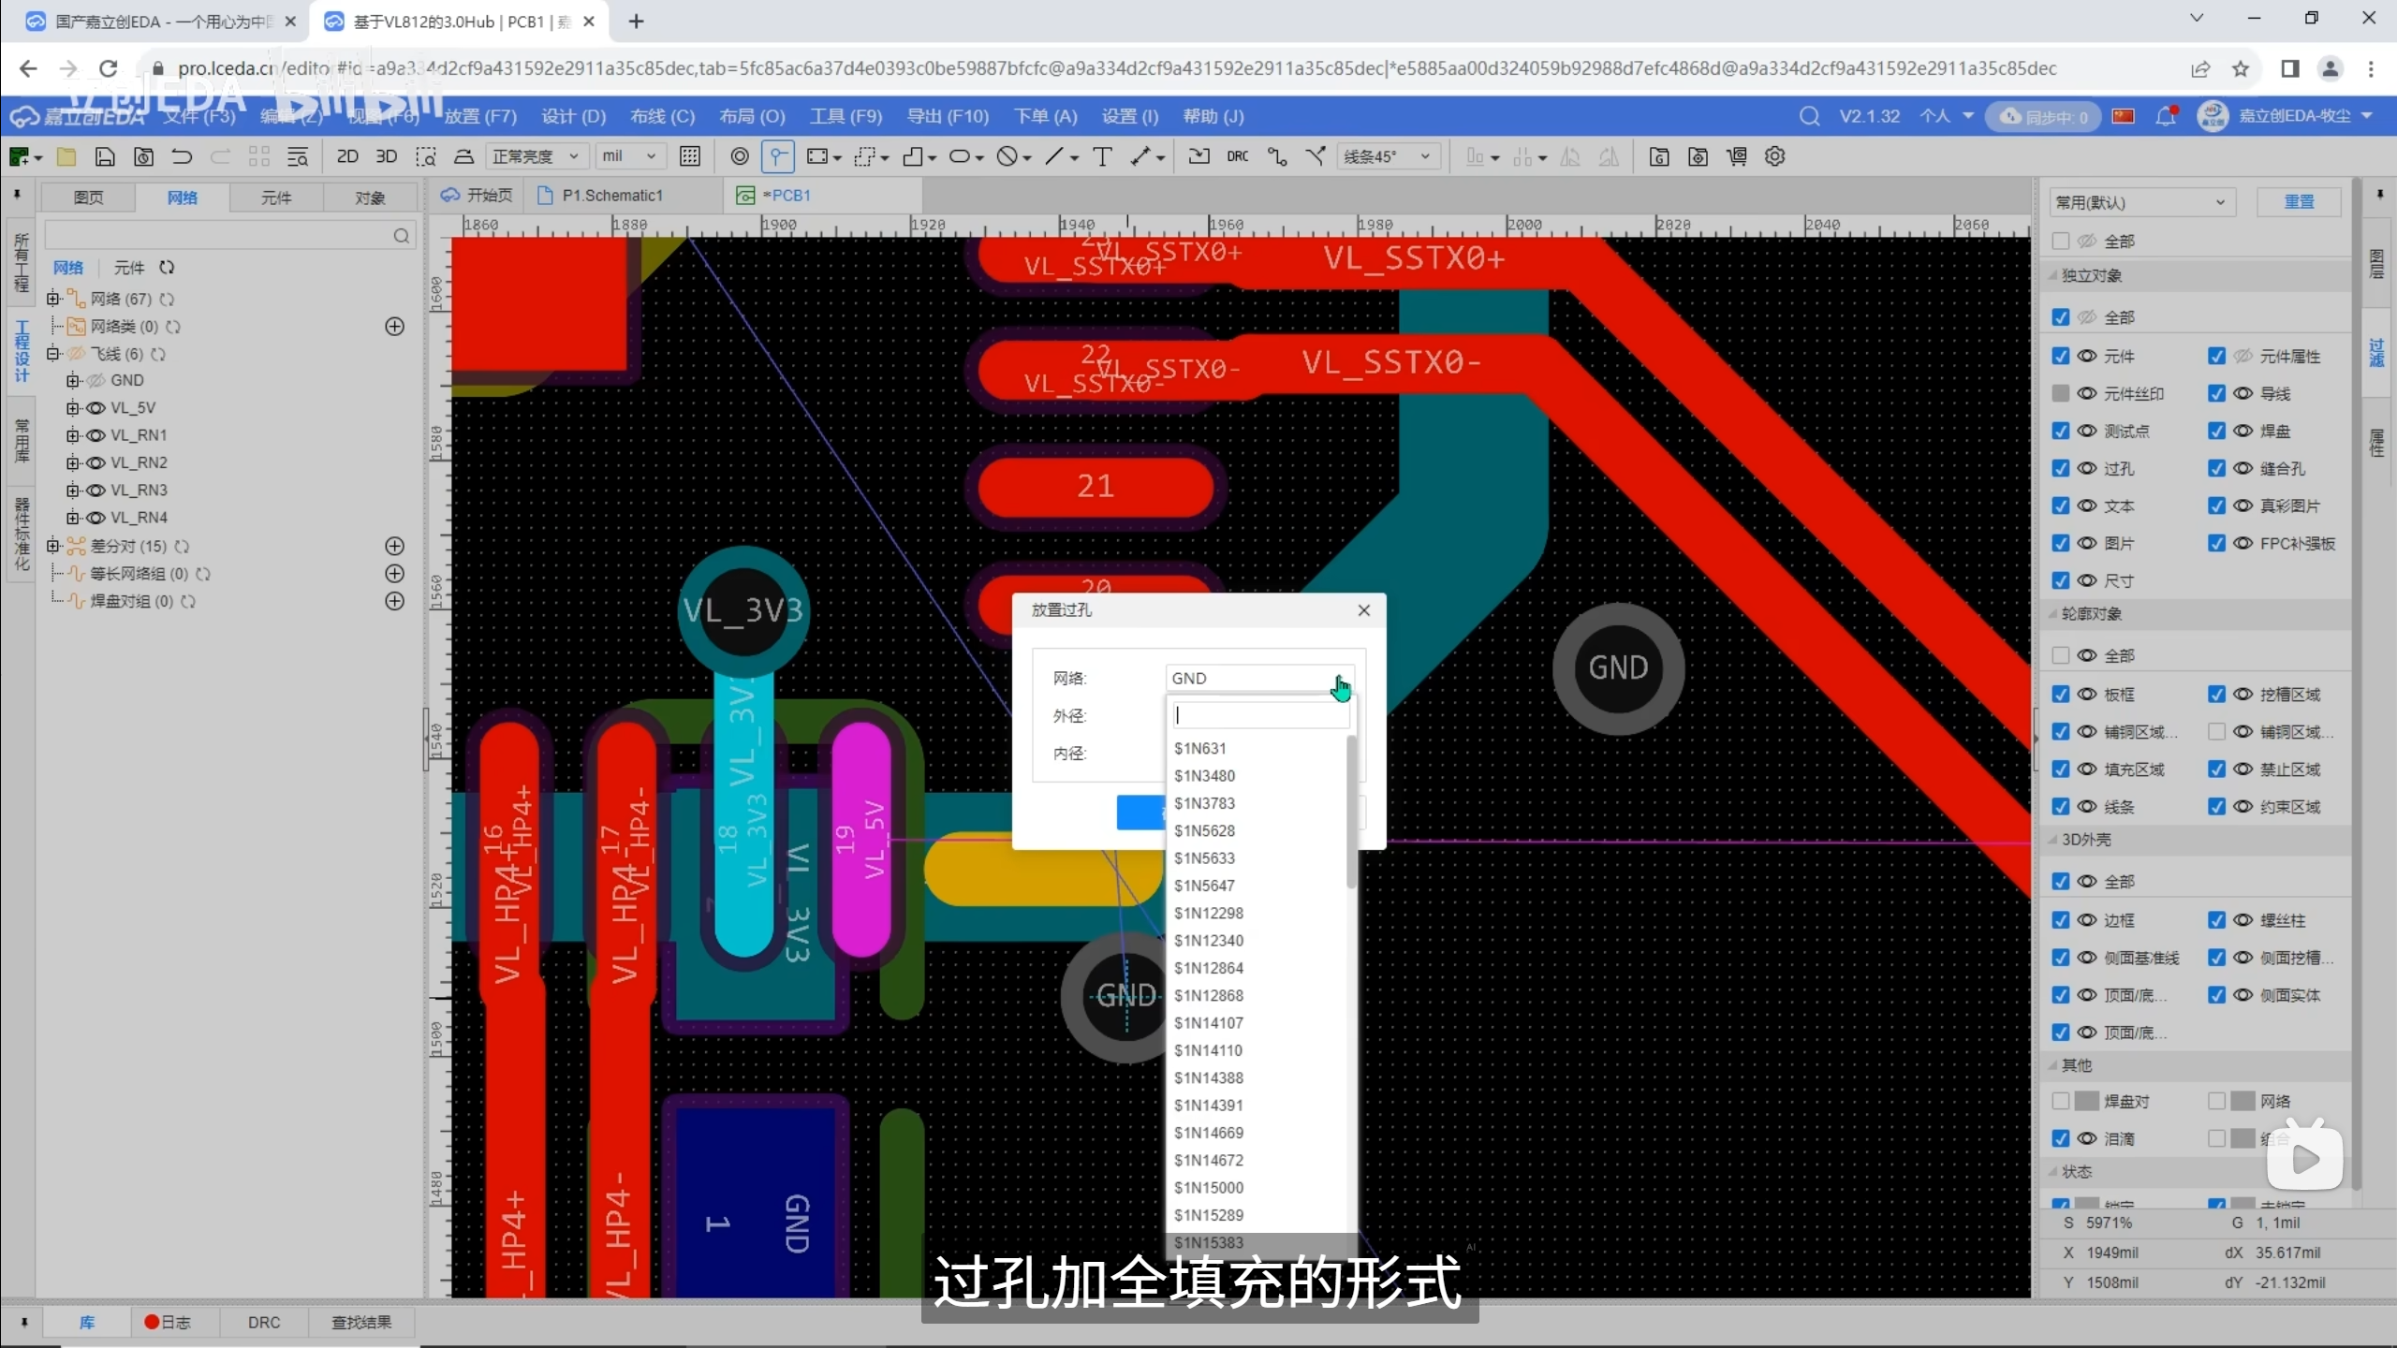Expand the 网络 (67) tree node
Screen dimensions: 2397x1348
pos(53,299)
